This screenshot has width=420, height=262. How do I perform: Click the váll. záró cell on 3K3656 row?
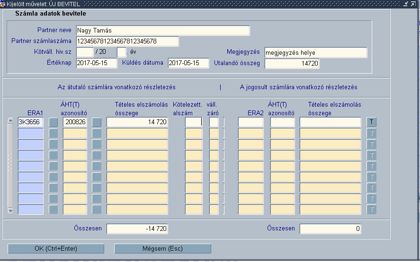pyautogui.click(x=214, y=122)
